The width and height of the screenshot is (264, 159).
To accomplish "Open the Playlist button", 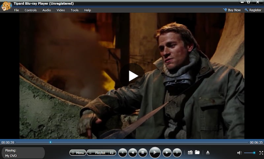I will coord(98,153).
